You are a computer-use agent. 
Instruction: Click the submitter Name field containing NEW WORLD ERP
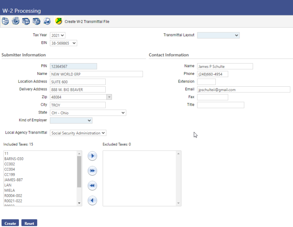point(96,74)
